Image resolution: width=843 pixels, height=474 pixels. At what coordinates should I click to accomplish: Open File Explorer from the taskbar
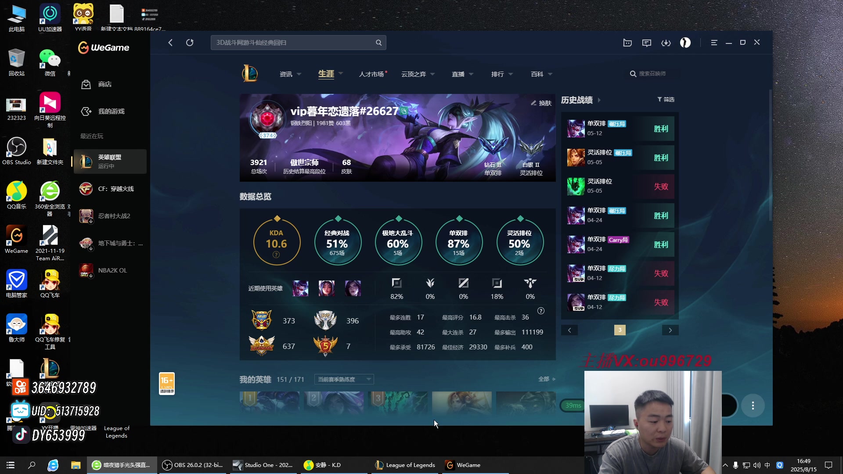76,465
